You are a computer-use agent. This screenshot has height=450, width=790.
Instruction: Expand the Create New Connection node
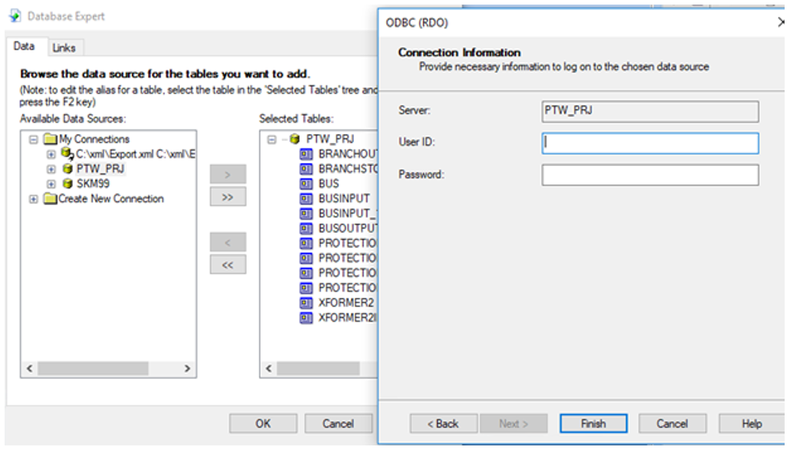33,199
